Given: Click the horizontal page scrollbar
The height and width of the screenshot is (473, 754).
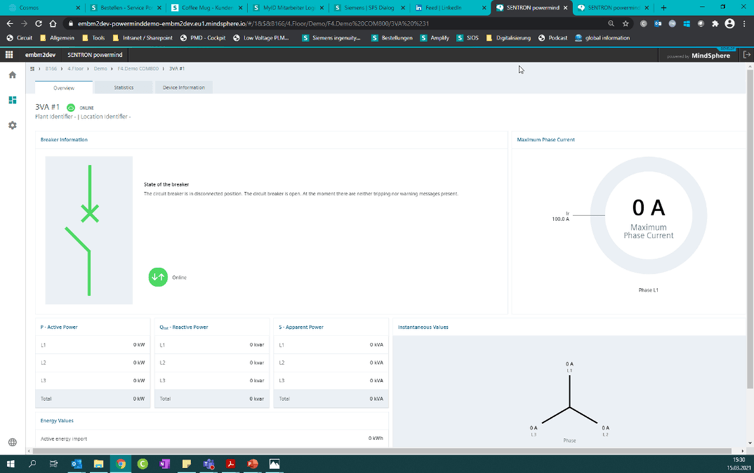Looking at the screenshot, I should click(382, 451).
